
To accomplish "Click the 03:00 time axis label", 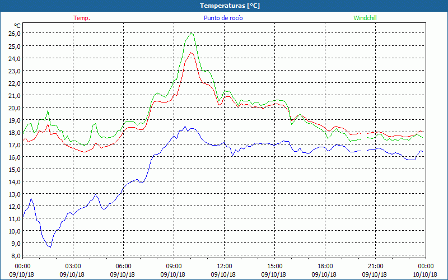I will point(73,267).
